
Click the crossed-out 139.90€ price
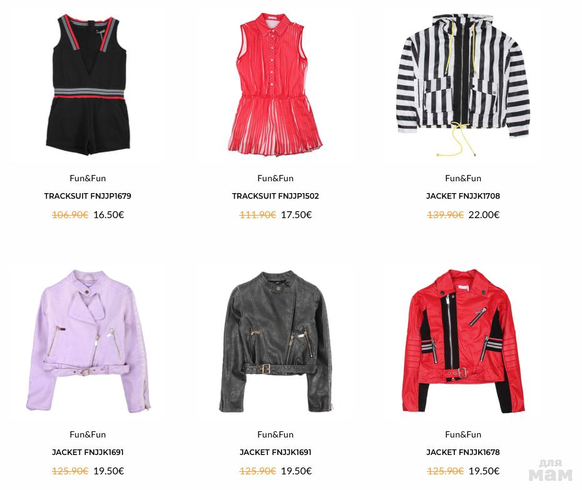pyautogui.click(x=446, y=214)
